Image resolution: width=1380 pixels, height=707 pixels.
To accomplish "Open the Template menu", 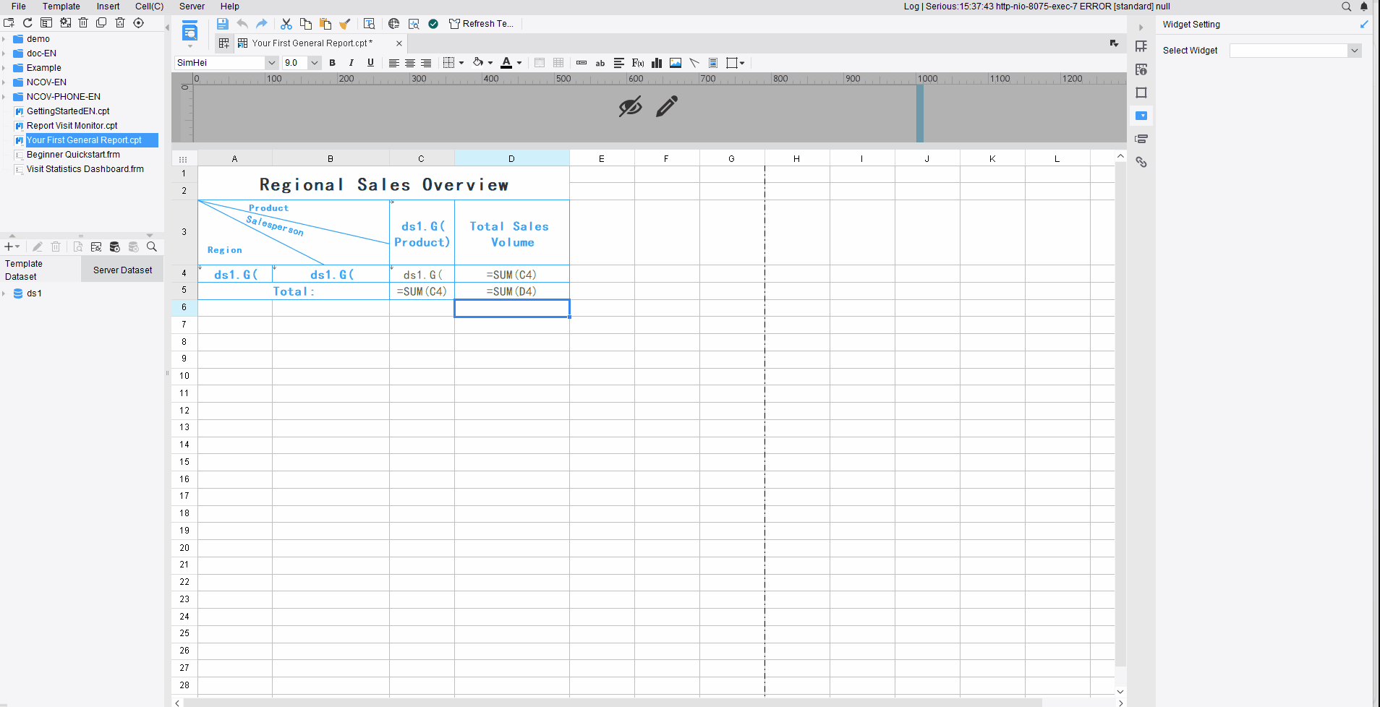I will point(61,7).
